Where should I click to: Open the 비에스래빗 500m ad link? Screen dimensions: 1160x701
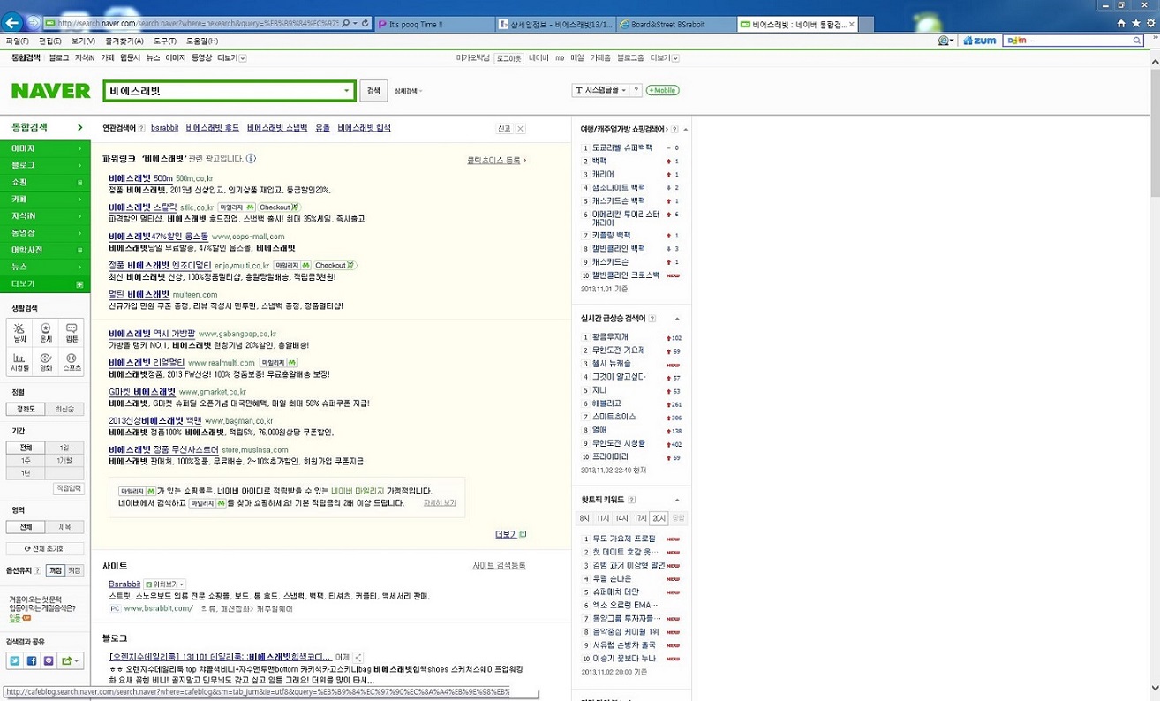(x=140, y=178)
